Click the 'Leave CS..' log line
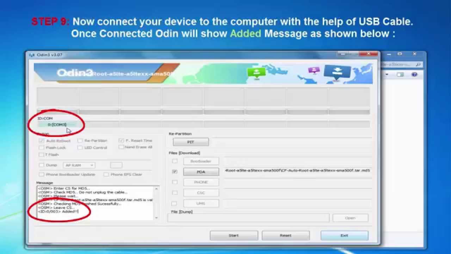The width and height of the screenshot is (451, 254). [x=56, y=208]
